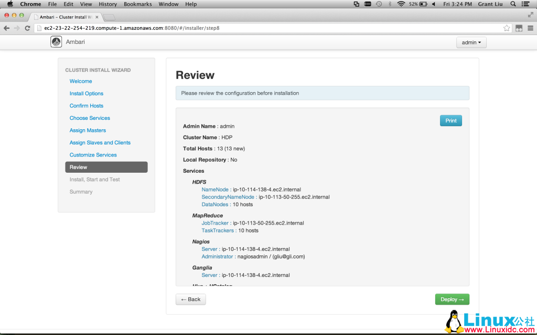The width and height of the screenshot is (537, 335).
Task: Click the green Deploy button
Action: point(452,299)
